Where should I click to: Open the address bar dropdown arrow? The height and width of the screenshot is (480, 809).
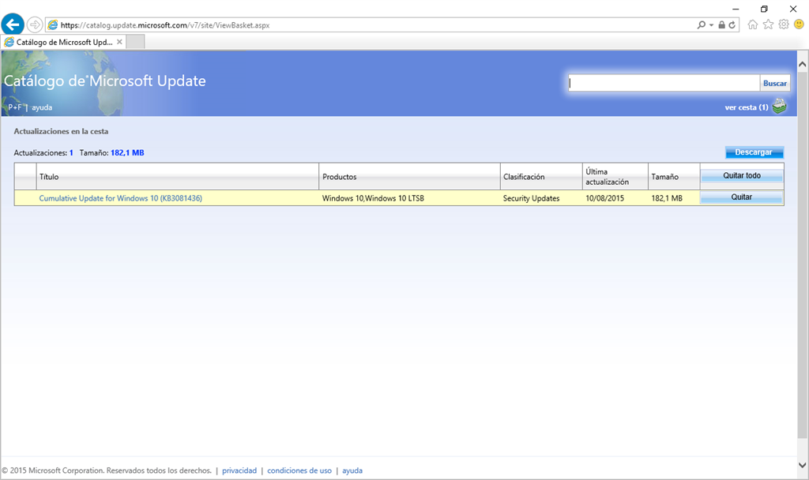[x=711, y=24]
